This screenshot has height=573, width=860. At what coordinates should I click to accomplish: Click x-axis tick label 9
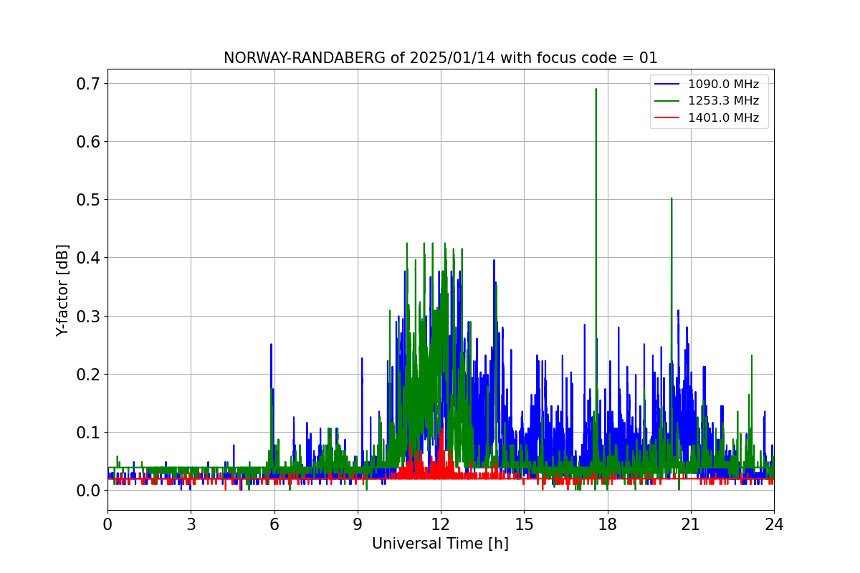(x=358, y=524)
